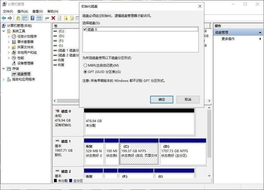Expand the 事件查看器 node
This screenshot has width=264, height=190.
coord(9,42)
